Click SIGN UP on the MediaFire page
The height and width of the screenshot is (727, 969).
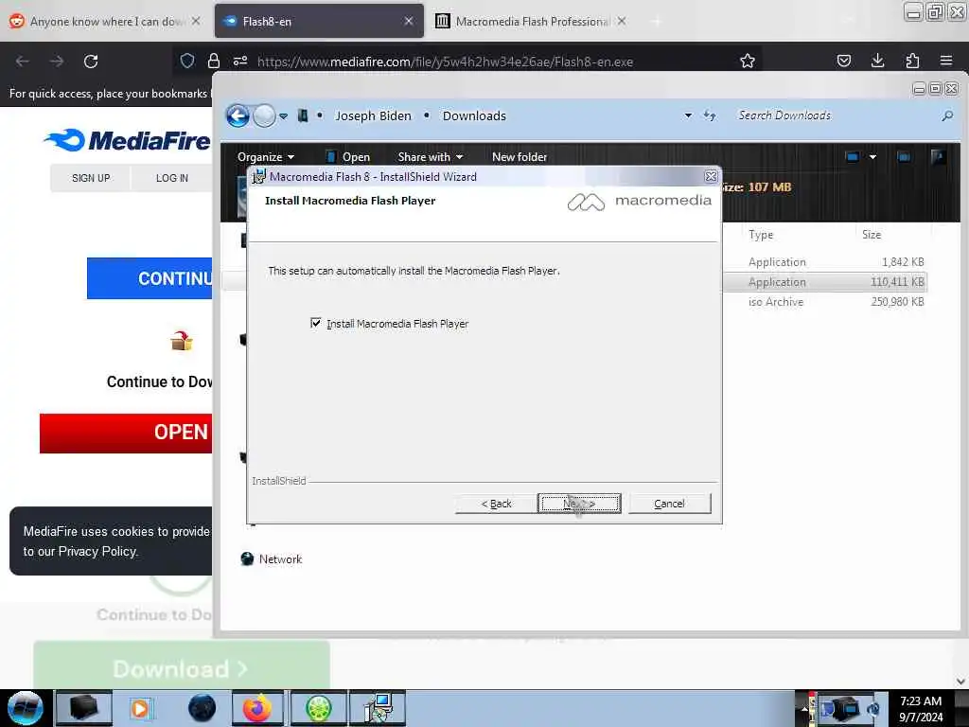click(91, 178)
